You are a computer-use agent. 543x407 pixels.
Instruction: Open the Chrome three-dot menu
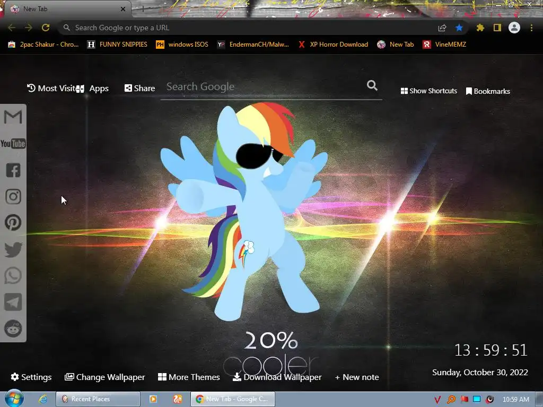point(531,28)
